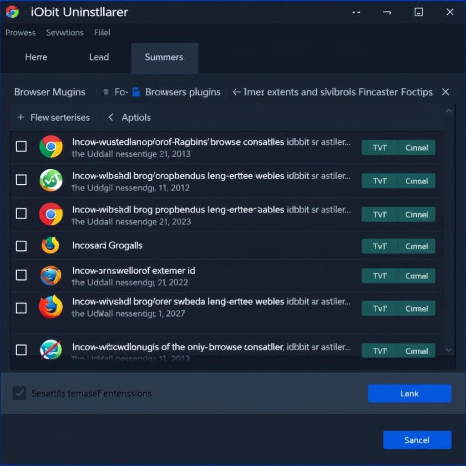
Task: Click the Fo- label in breadcrumb
Action: pyautogui.click(x=121, y=92)
